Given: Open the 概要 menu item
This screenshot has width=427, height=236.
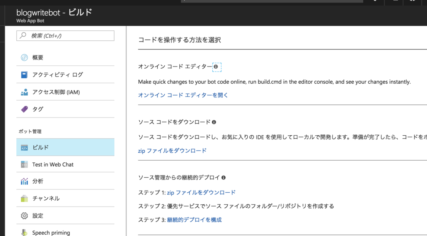Looking at the screenshot, I should [x=65, y=57].
